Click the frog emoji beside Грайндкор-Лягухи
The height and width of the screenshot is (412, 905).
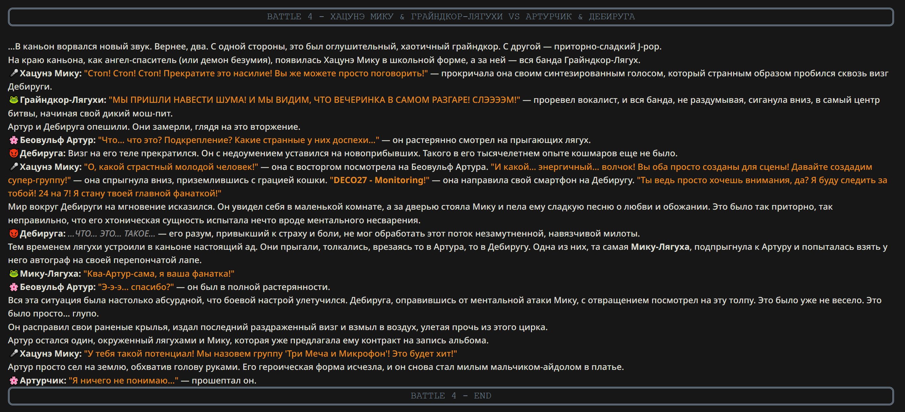point(13,100)
